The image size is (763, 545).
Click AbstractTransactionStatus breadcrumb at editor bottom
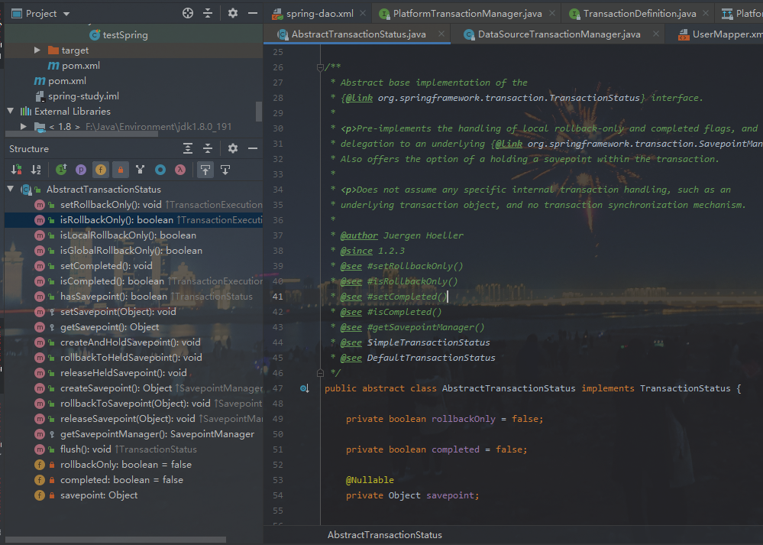384,535
